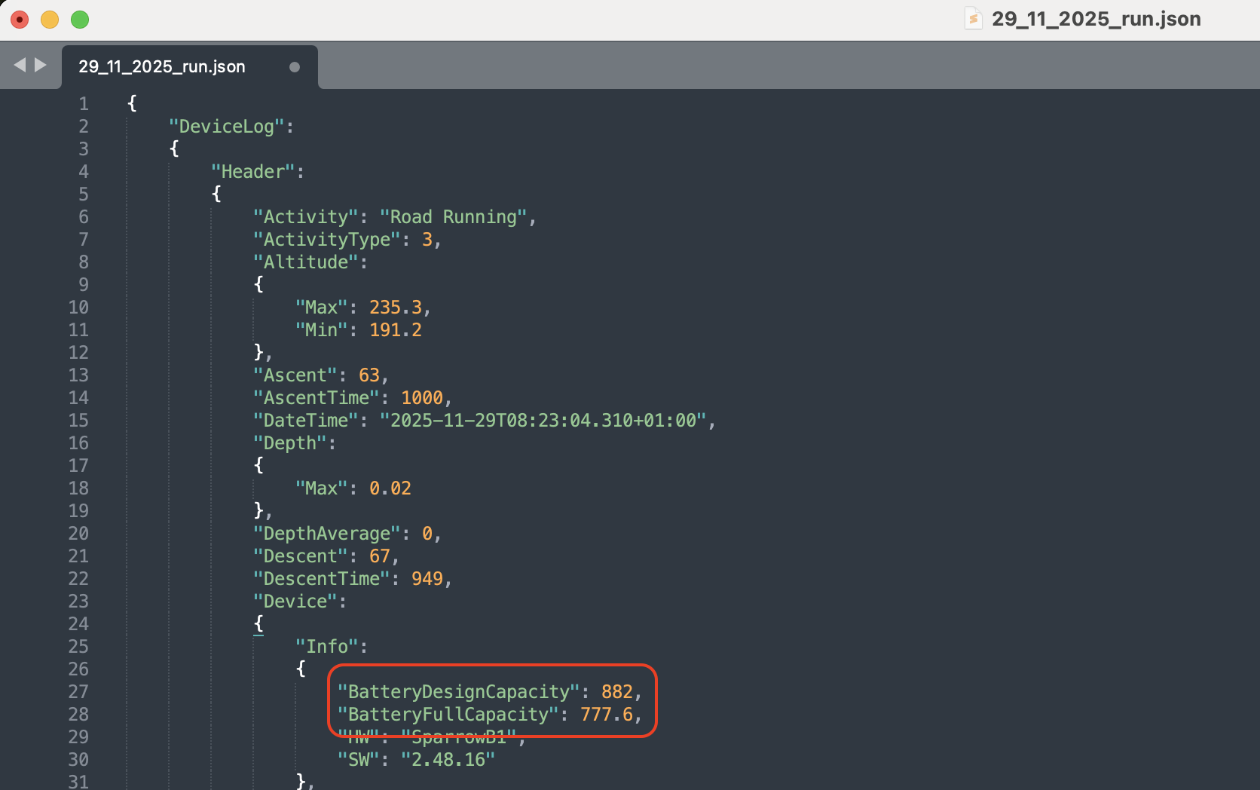Minimize the window with the yellow traffic light

click(49, 20)
